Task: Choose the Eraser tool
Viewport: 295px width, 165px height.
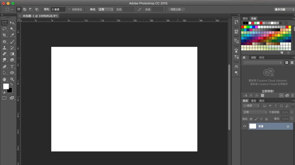Action: pyautogui.click(x=4, y=54)
